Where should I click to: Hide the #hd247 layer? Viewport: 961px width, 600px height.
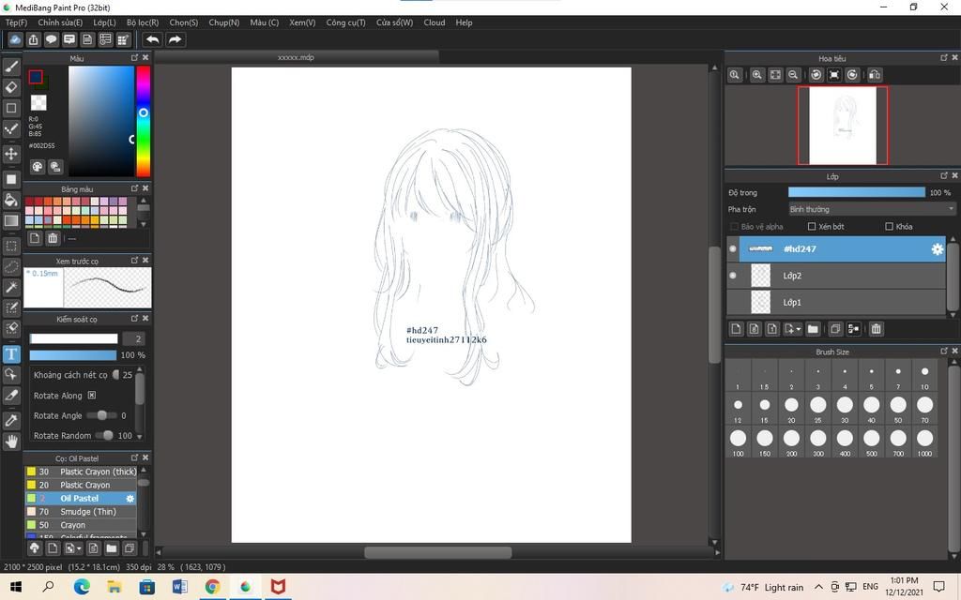pyautogui.click(x=732, y=248)
